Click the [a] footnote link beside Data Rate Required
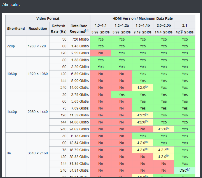The height and width of the screenshot is (178, 202). tap(87, 31)
